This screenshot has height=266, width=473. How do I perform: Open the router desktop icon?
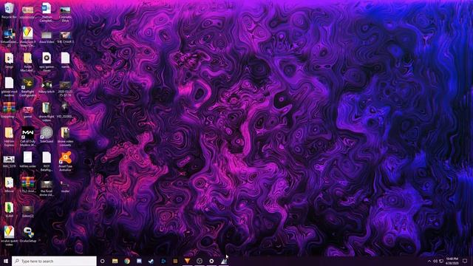[x=65, y=186]
